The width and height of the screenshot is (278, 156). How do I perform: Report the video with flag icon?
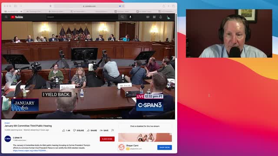click(x=113, y=130)
